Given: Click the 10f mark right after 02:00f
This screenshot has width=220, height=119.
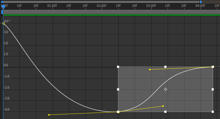Looking at the screenshot, I should (x=118, y=6).
